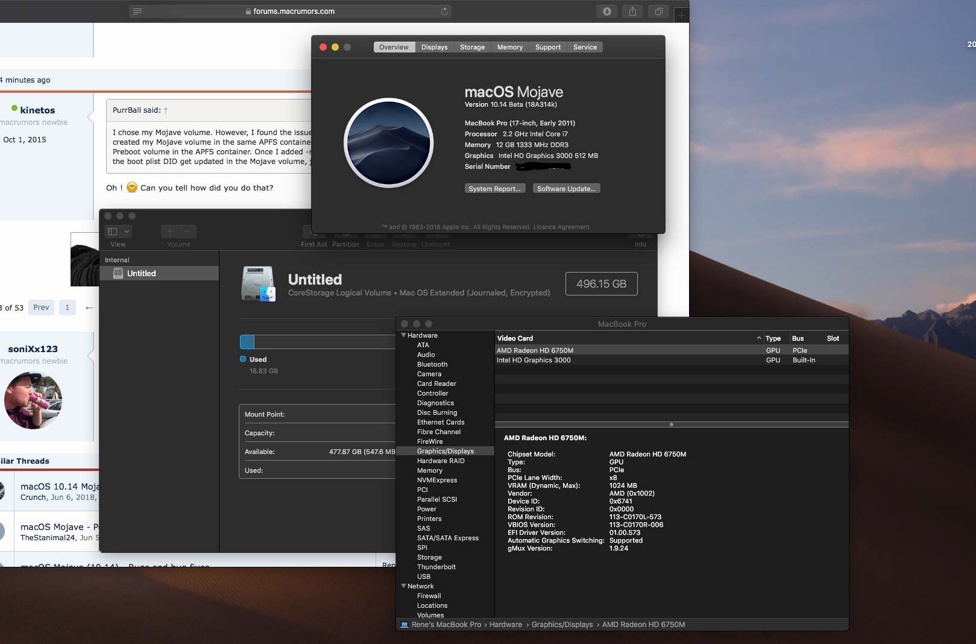Select Untitled volume in Disk Utility sidebar
The width and height of the screenshot is (976, 644).
(x=159, y=273)
